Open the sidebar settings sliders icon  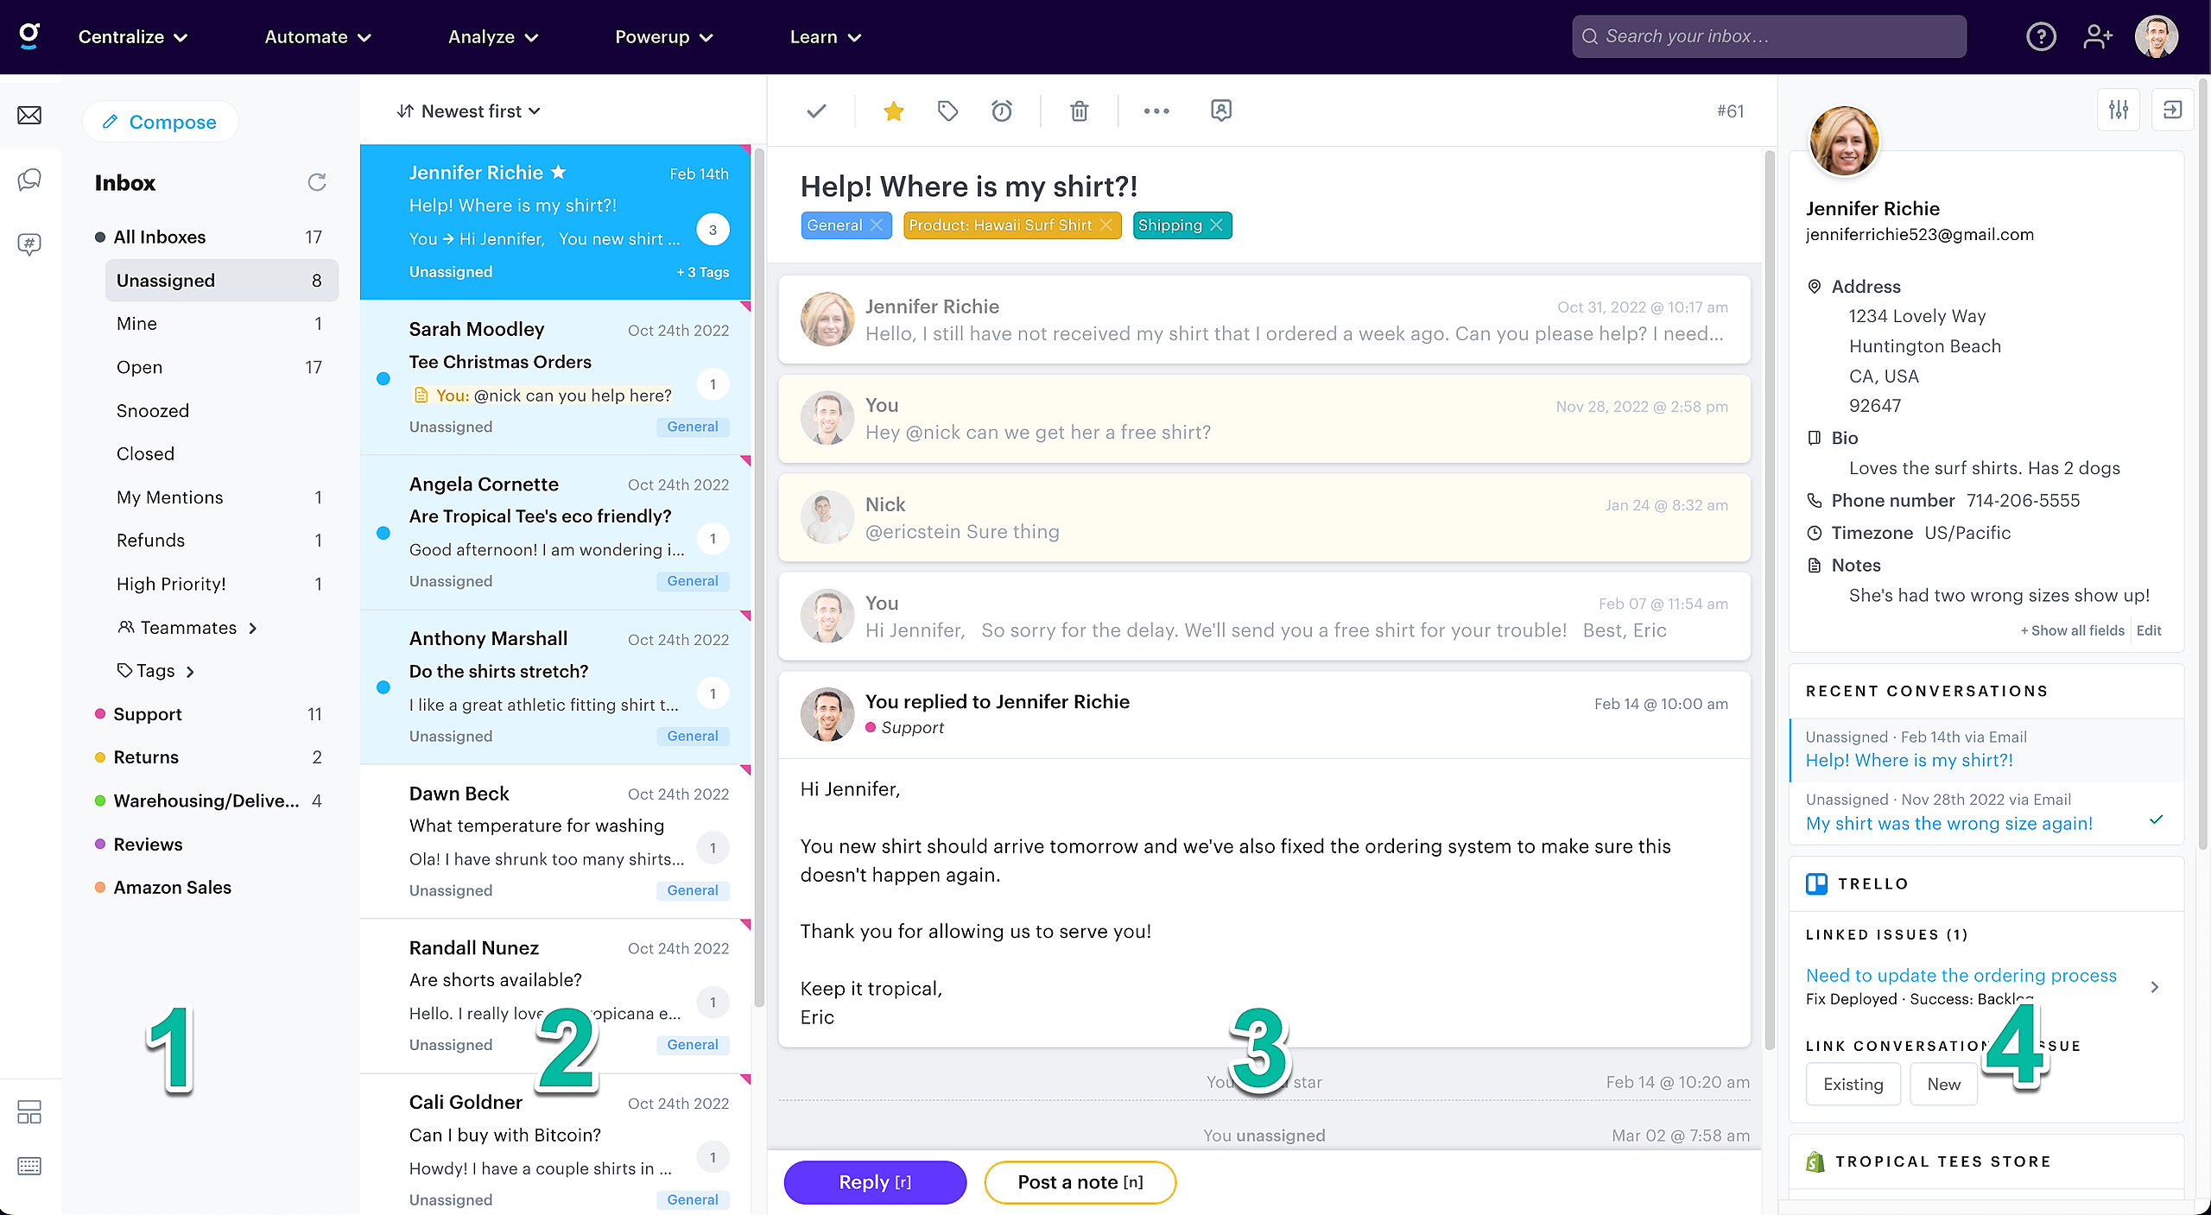(2118, 110)
